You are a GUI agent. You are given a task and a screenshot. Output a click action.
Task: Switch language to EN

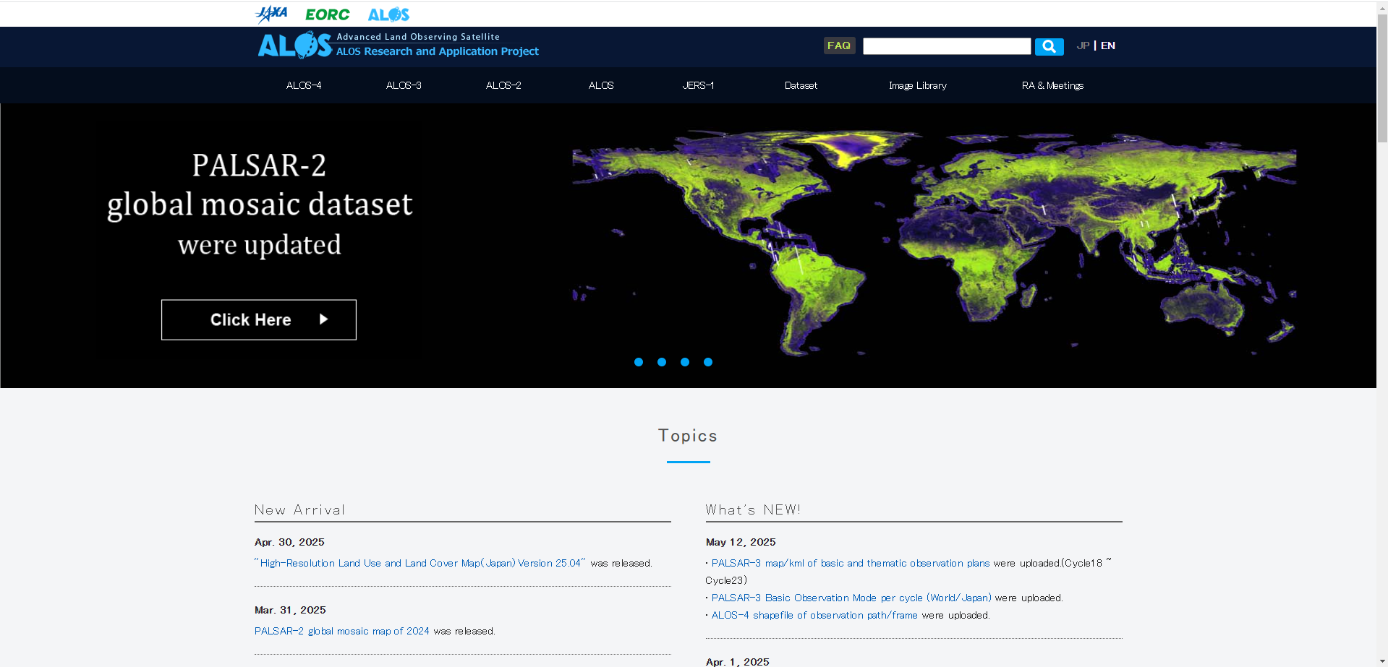tap(1108, 46)
